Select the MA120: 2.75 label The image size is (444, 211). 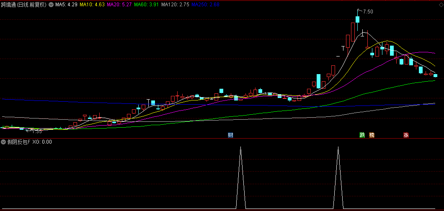175,5
